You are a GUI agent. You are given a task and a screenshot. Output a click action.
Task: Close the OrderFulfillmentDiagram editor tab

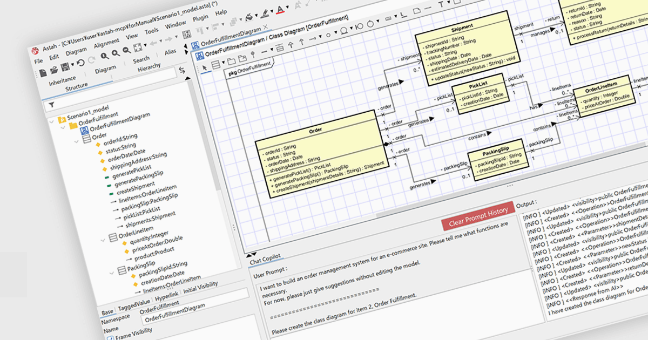click(x=266, y=27)
